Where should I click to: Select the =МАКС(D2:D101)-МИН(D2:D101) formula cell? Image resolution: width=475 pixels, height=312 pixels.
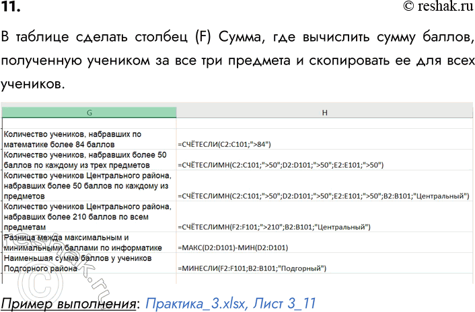233,248
